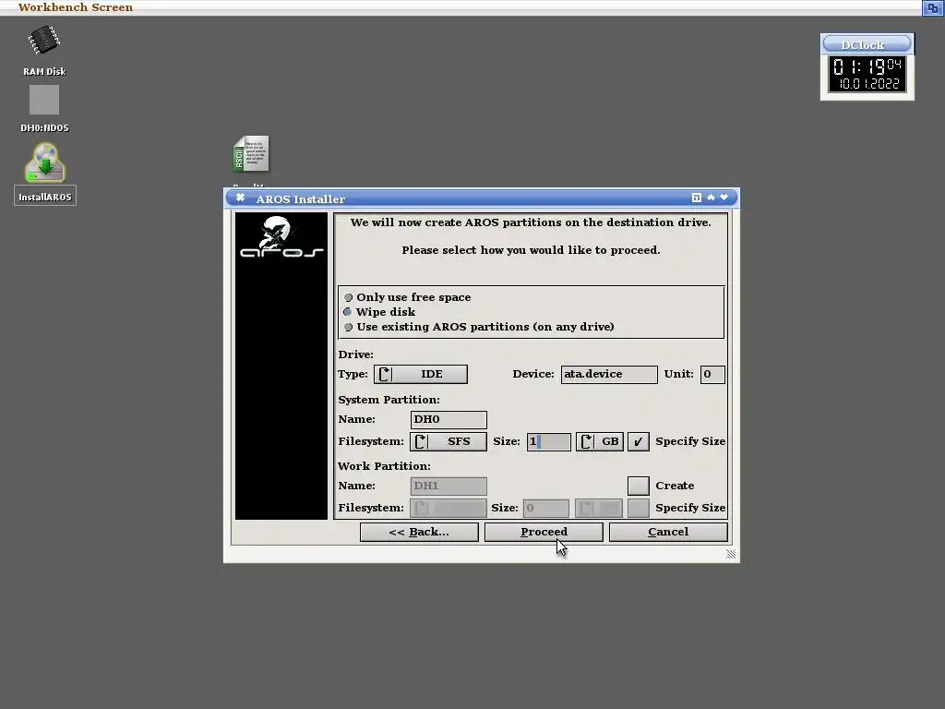This screenshot has height=709, width=945.
Task: Cycle the System Partition Filesystem SFS selector
Action: point(449,441)
